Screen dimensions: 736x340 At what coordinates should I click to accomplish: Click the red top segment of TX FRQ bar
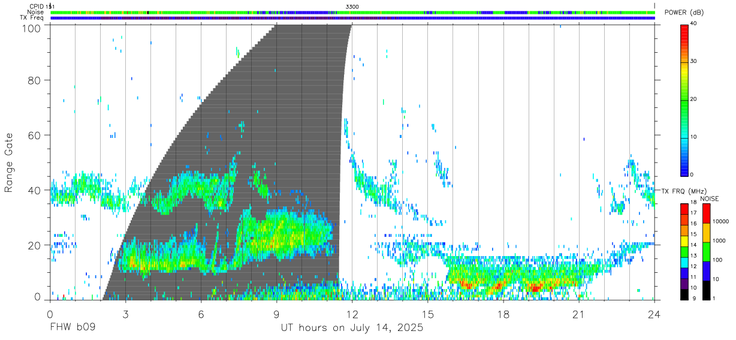[x=684, y=209]
